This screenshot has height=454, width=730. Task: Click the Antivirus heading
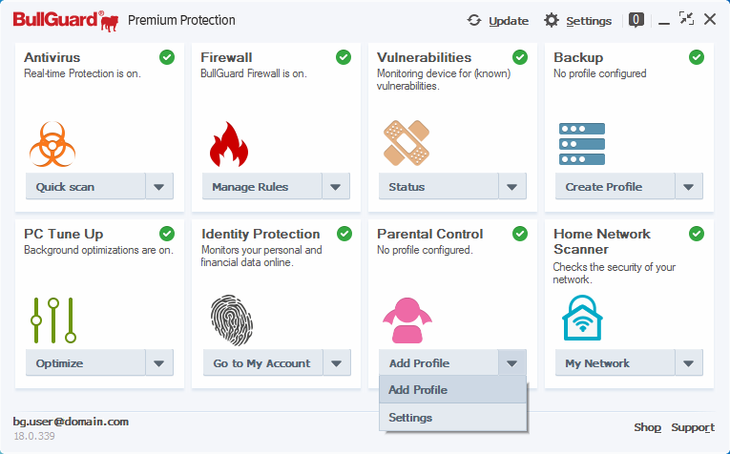coord(52,57)
